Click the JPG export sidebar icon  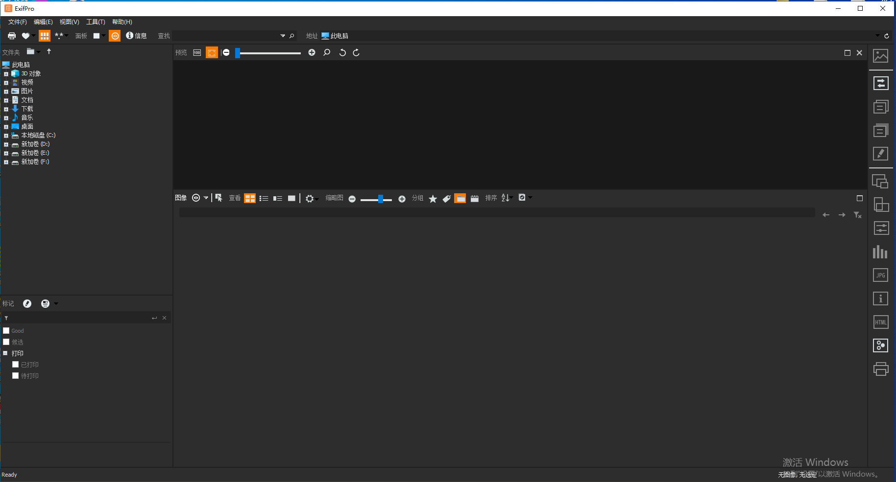pyautogui.click(x=880, y=275)
